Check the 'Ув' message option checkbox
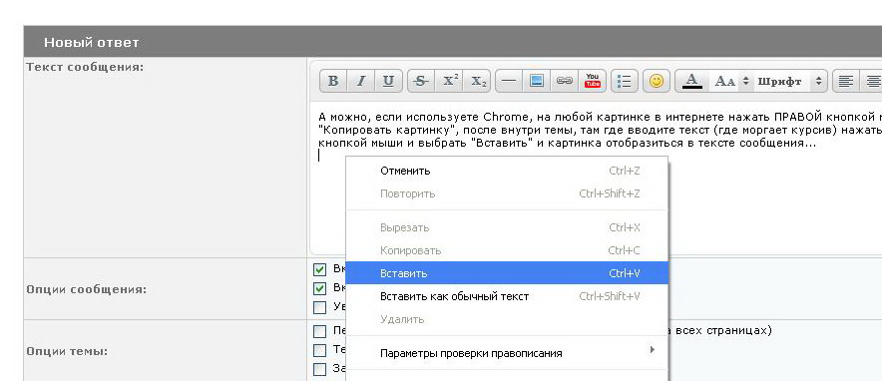Viewport: 882px width, 381px height. [x=319, y=307]
